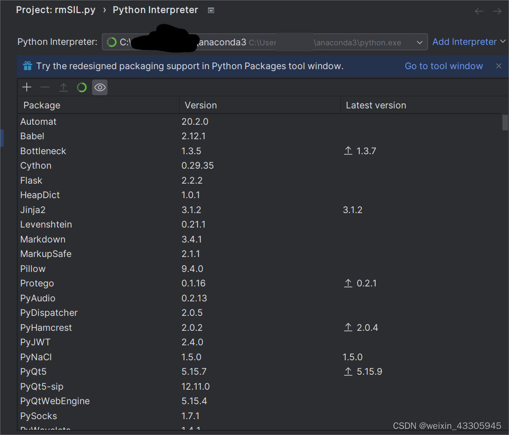
Task: Select the PyAudio package row
Action: [x=259, y=298]
